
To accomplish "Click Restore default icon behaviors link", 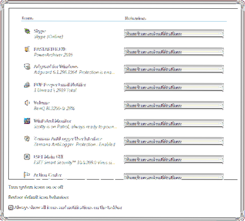I will (x=38, y=197).
